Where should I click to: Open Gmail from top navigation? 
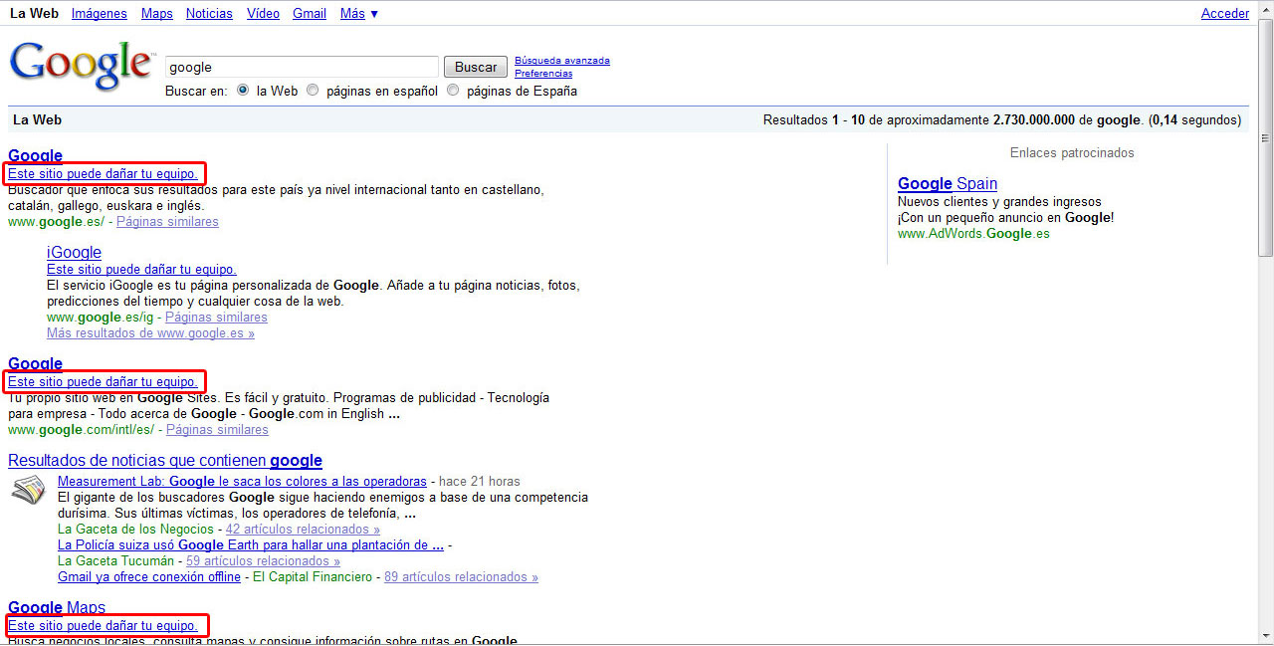tap(310, 14)
